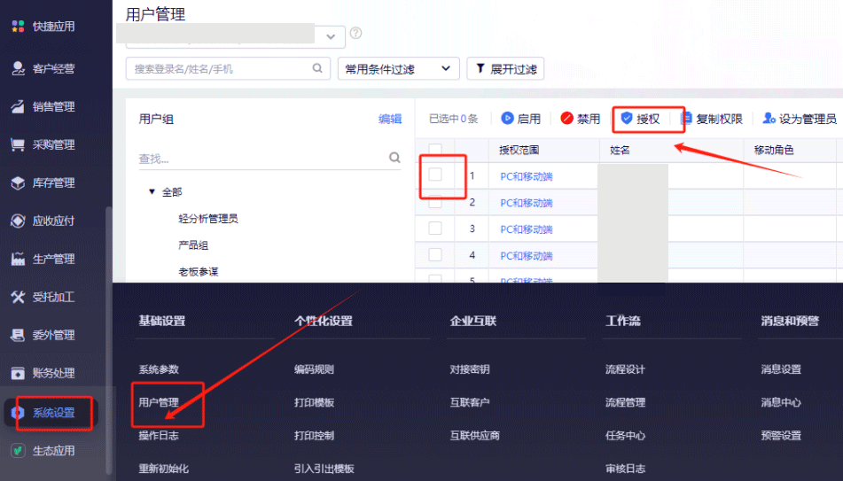843x481 pixels.
Task: Open 消息设置 menu item
Action: point(781,369)
